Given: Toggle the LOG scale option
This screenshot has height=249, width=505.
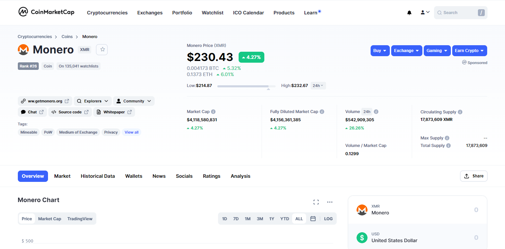Looking at the screenshot, I should [328, 219].
